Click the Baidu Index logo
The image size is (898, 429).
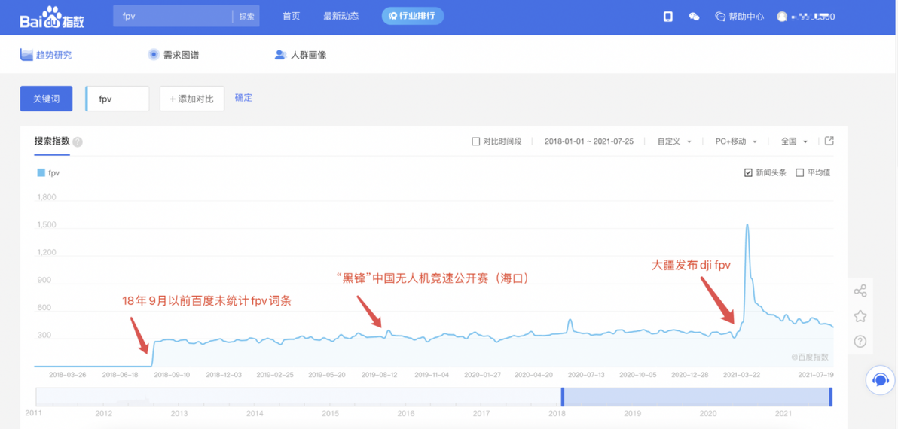pos(52,17)
